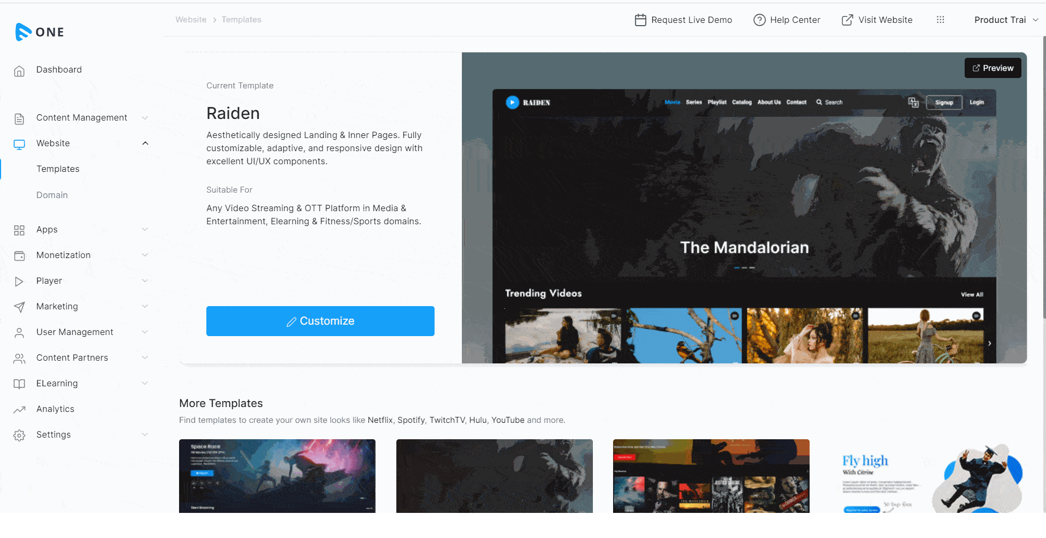Click the next arrow in Trending Videos carousel
1046x538 pixels.
989,343
